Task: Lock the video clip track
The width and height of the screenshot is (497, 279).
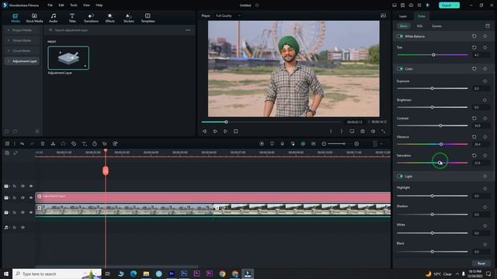Action: [x=14, y=212]
